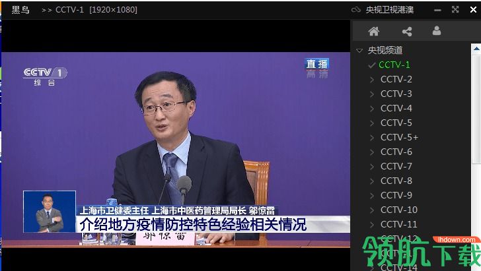Choose the CCTV-5+ channel

click(399, 137)
